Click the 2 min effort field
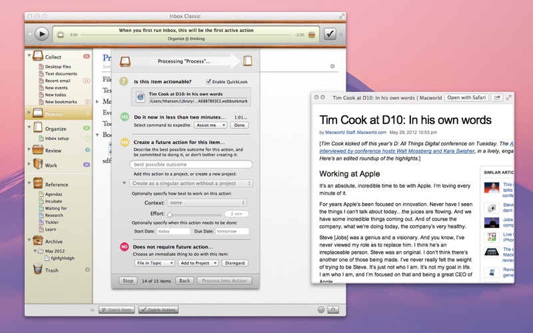 click(237, 214)
